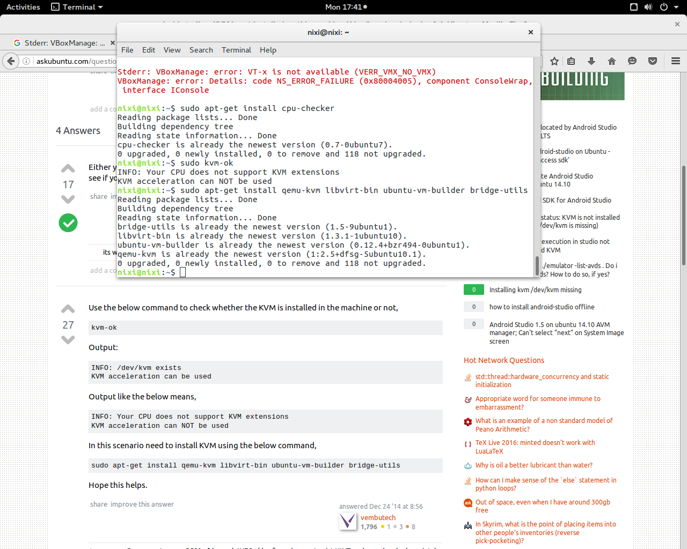This screenshot has width=687, height=549.
Task: Click the browser page vertical scrollbar
Action: click(x=683, y=214)
